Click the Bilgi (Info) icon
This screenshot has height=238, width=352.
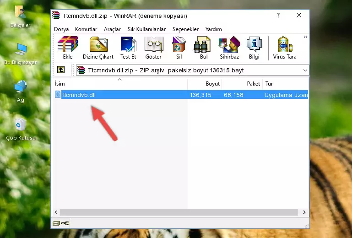(x=254, y=48)
